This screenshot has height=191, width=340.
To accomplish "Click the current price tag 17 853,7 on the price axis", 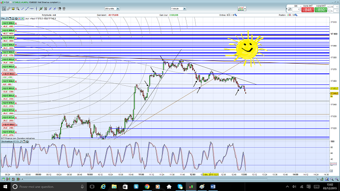I will pyautogui.click(x=334, y=88).
